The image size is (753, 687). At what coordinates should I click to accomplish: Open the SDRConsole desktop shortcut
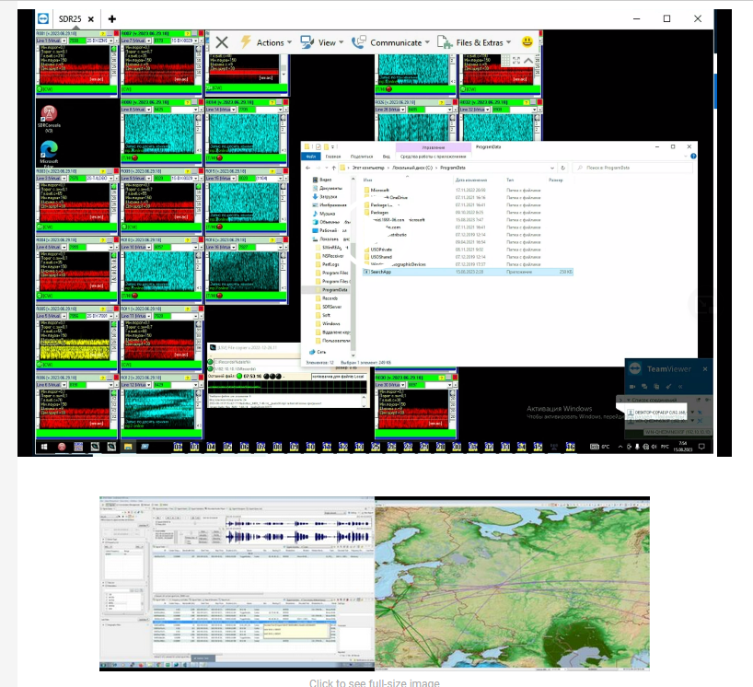[x=49, y=119]
